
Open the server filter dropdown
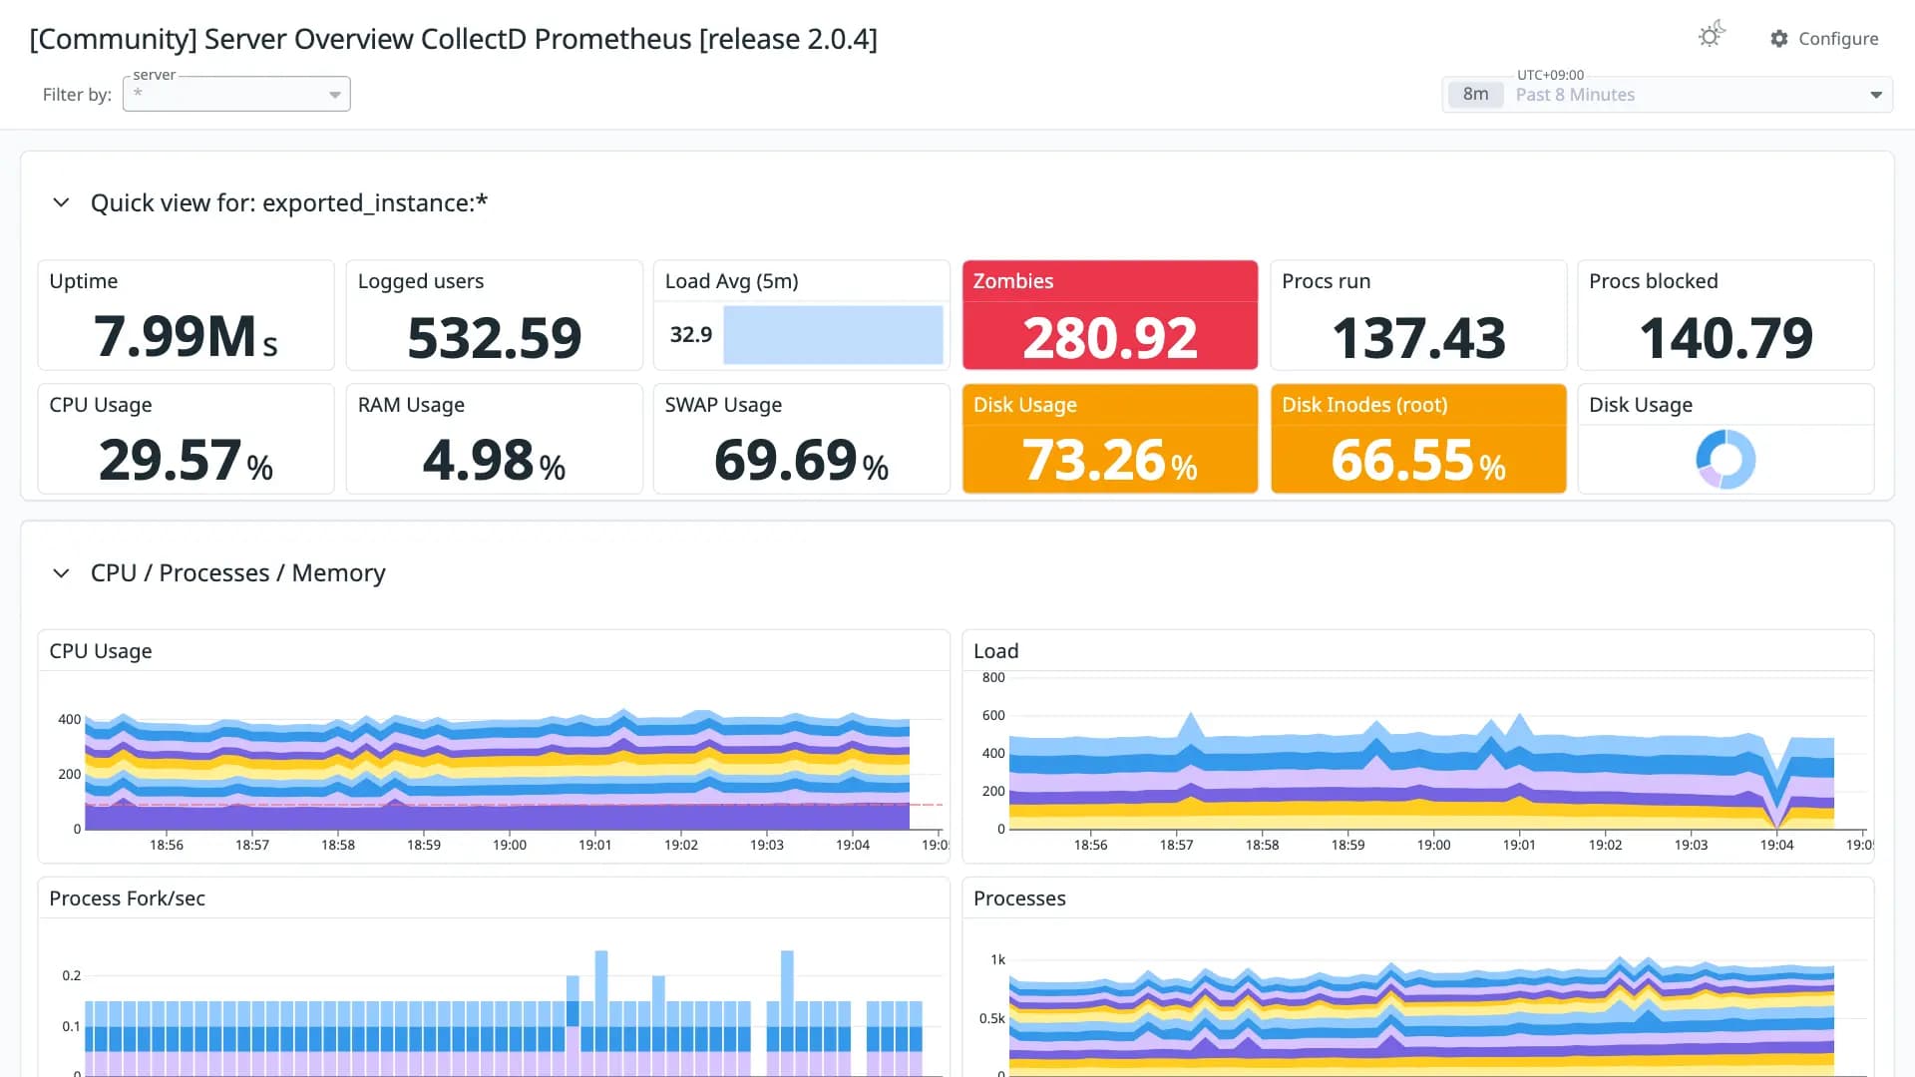[x=236, y=94]
